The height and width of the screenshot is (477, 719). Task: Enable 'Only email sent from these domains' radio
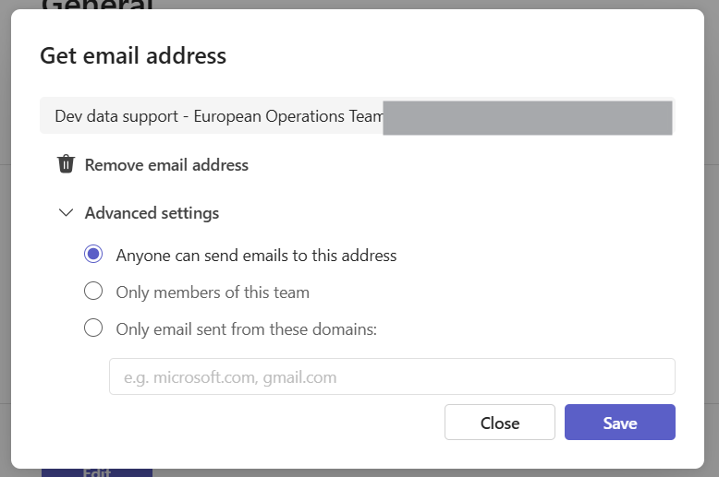point(93,328)
